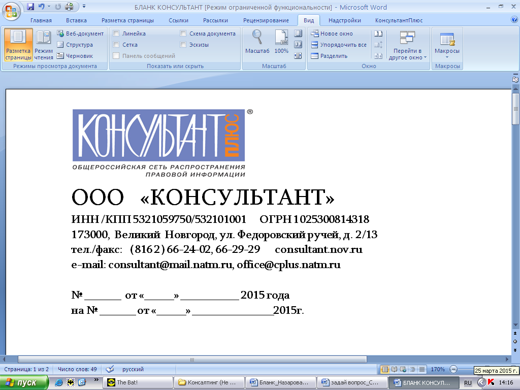Launch Internet Explorer from quick launch

[59, 383]
